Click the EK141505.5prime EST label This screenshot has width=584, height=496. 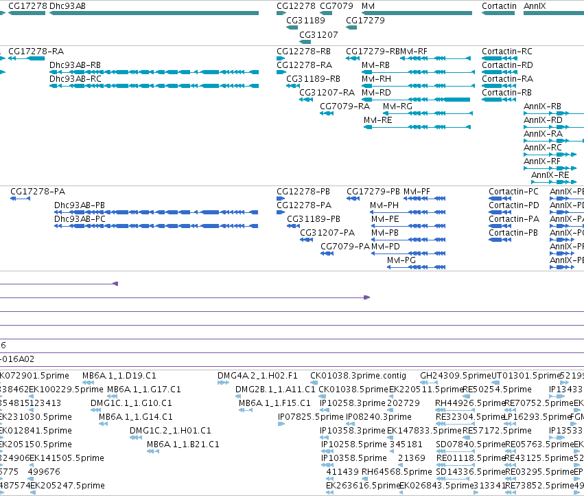click(67, 458)
